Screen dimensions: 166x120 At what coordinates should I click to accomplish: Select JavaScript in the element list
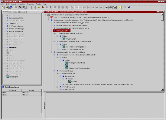pyautogui.click(x=13, y=23)
